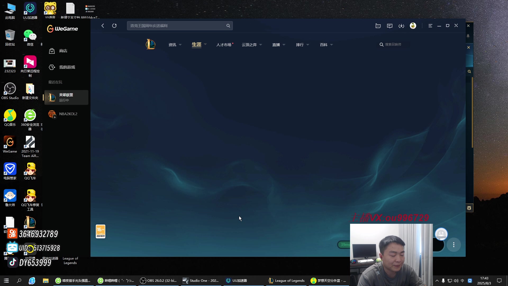Open the Windows notification center icon
The image size is (508, 286).
pyautogui.click(x=499, y=281)
